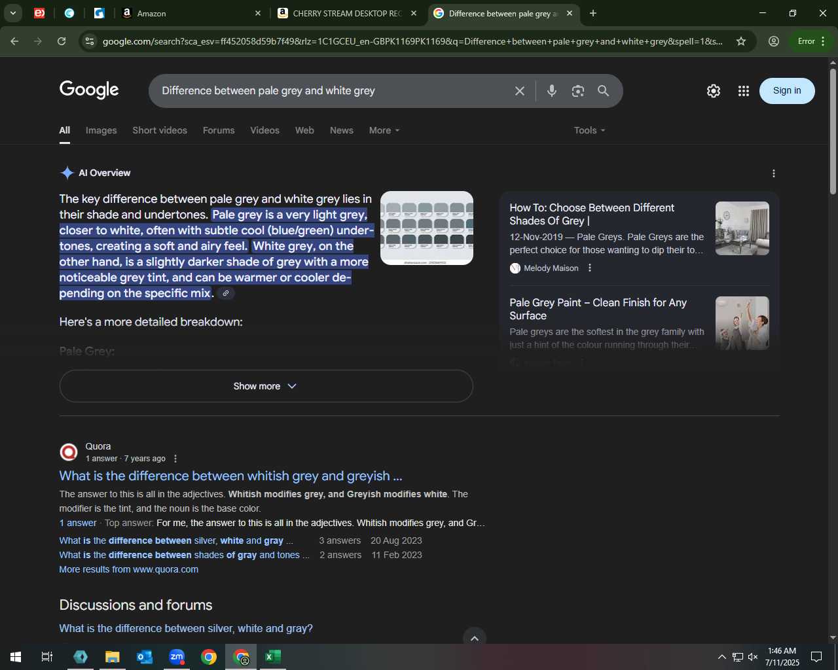Click into the Google search input field
This screenshot has width=838, height=670.
coord(334,91)
